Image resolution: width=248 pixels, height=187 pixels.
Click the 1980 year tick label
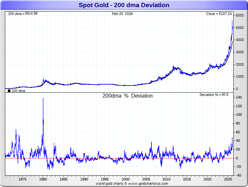tap(43, 179)
